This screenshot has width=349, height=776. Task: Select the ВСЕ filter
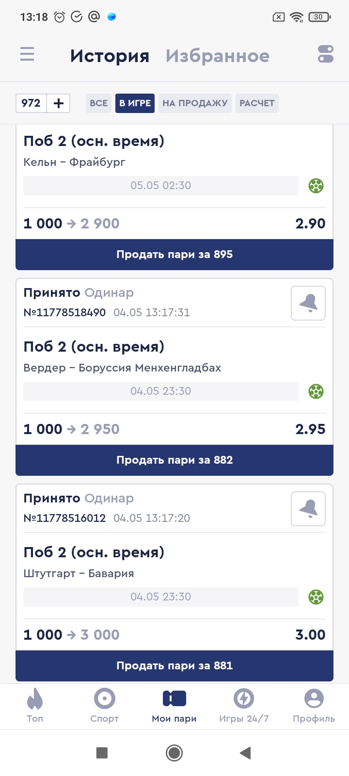tap(99, 103)
